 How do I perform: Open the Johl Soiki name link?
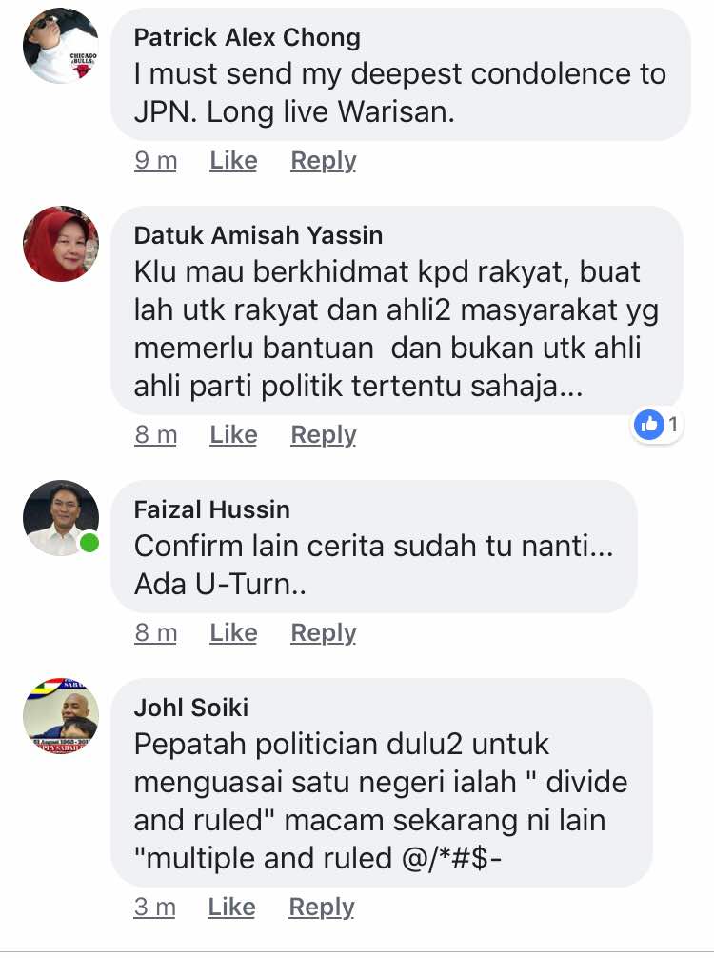tap(191, 708)
